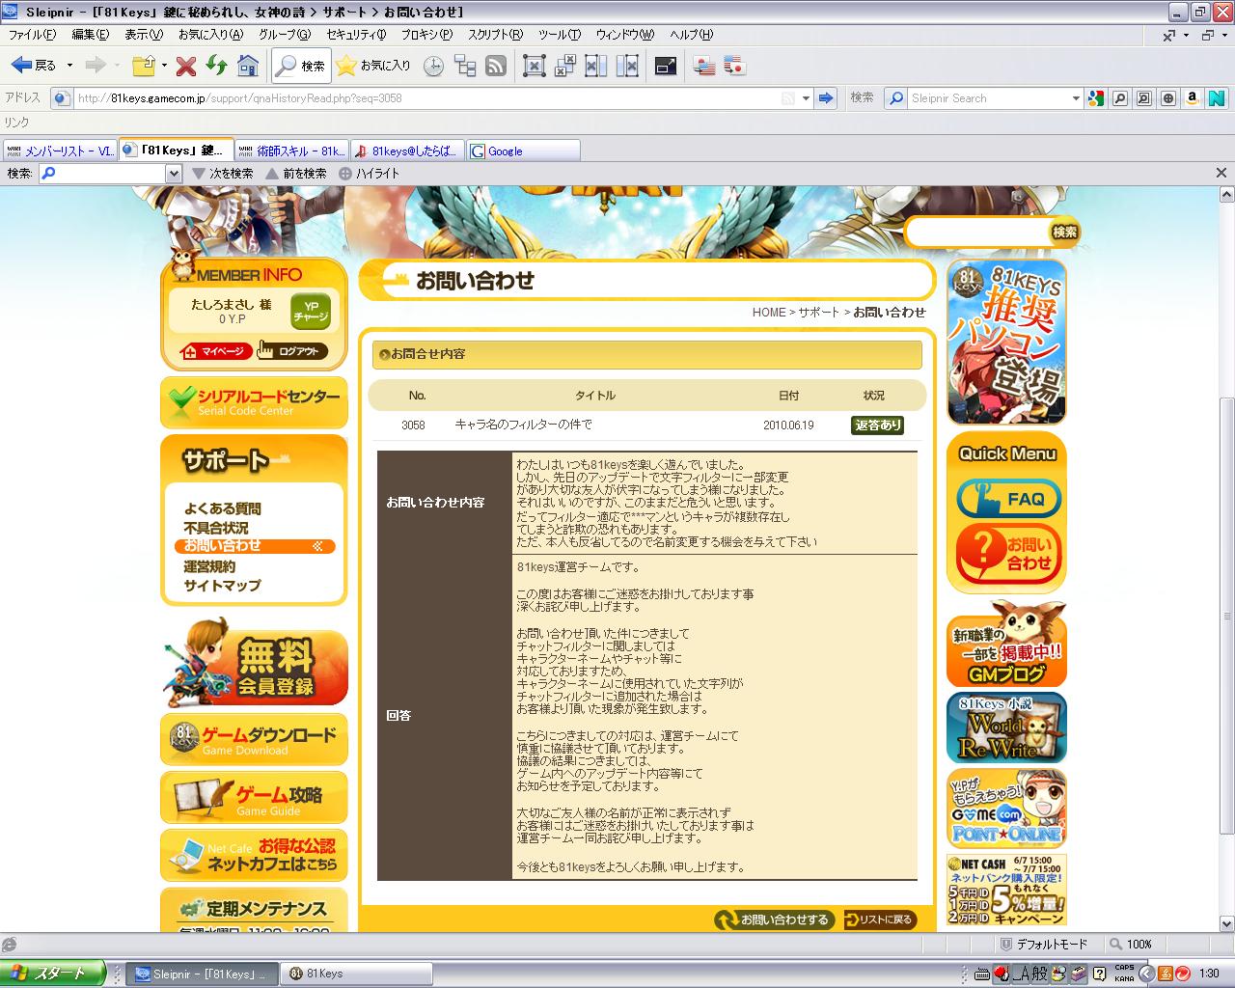Go back with the blue back arrow
Image resolution: width=1235 pixels, height=988 pixels.
coord(33,66)
